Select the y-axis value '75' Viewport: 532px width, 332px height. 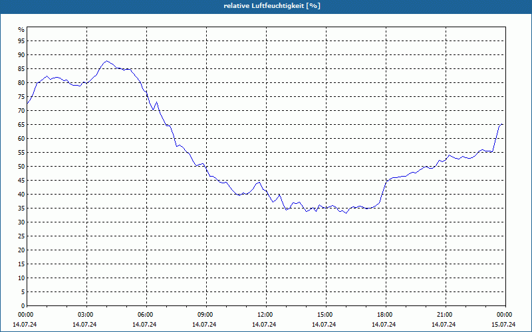21,96
